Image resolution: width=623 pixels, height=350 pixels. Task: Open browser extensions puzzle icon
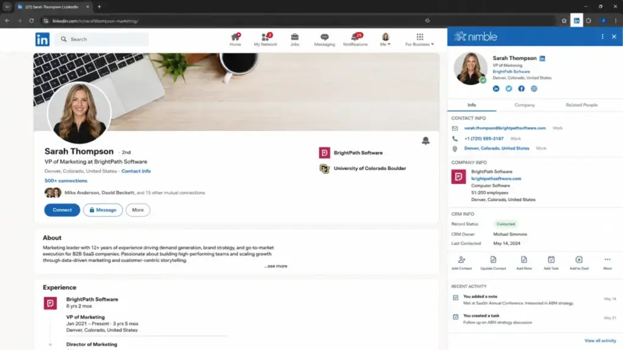[x=589, y=21]
